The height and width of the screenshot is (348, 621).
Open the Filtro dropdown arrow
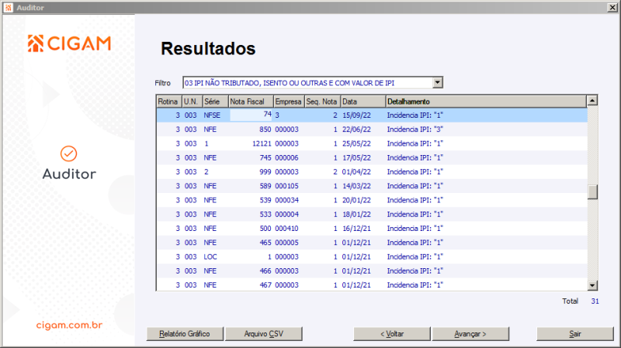click(437, 83)
